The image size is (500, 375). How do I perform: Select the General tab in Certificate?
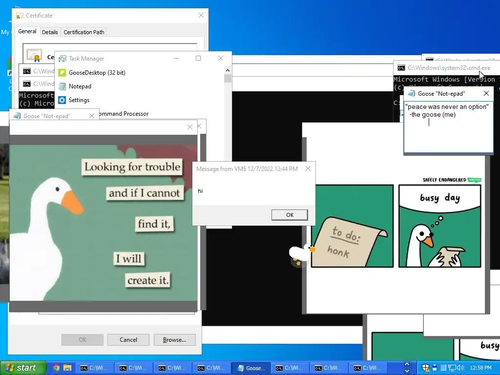pos(27,32)
